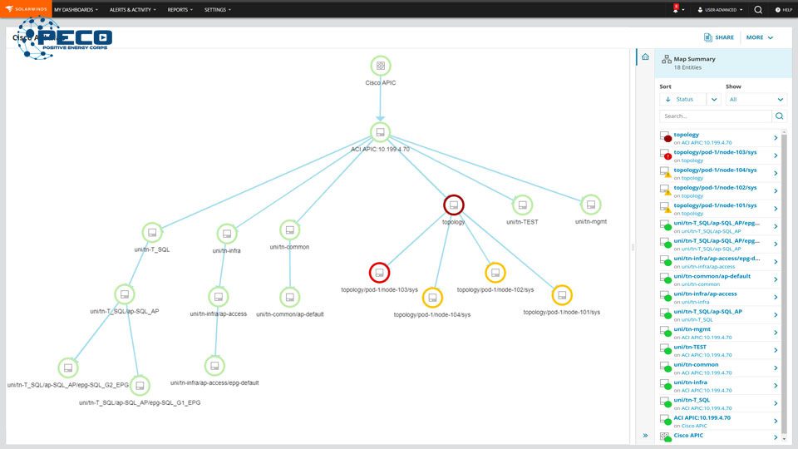Open topology/pod-1/node-102/sys link in list

pyautogui.click(x=715, y=187)
